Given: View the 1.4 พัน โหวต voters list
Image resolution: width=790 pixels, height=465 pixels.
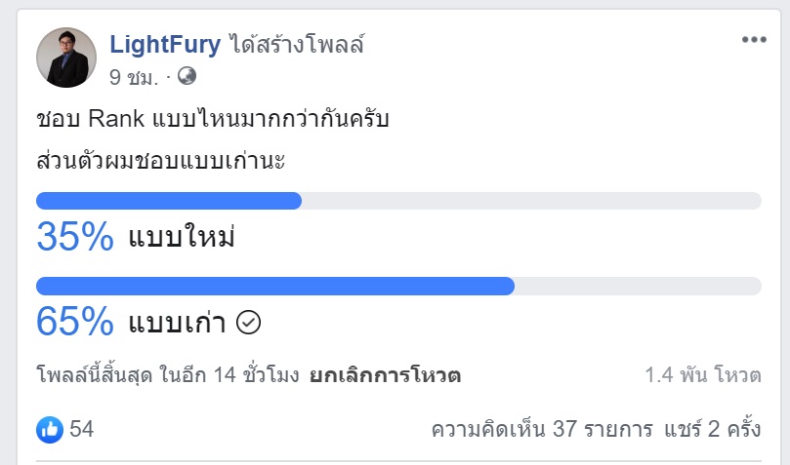Looking at the screenshot, I should pos(703,374).
